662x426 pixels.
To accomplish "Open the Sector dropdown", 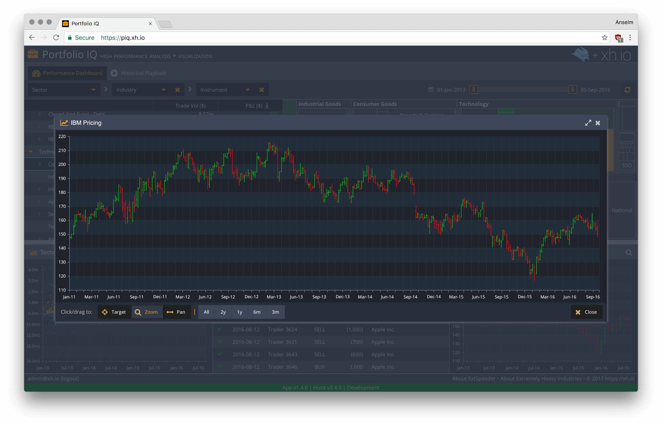I will click(64, 90).
